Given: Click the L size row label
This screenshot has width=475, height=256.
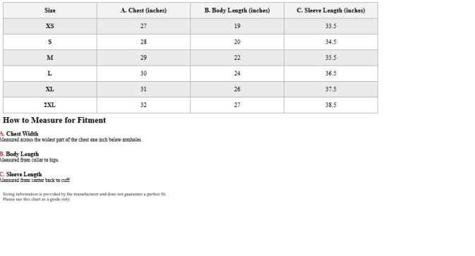Looking at the screenshot, I should click(50, 73).
